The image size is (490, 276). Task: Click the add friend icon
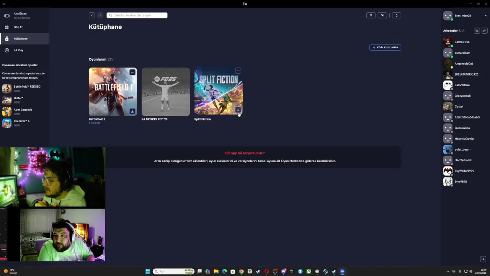(x=484, y=31)
